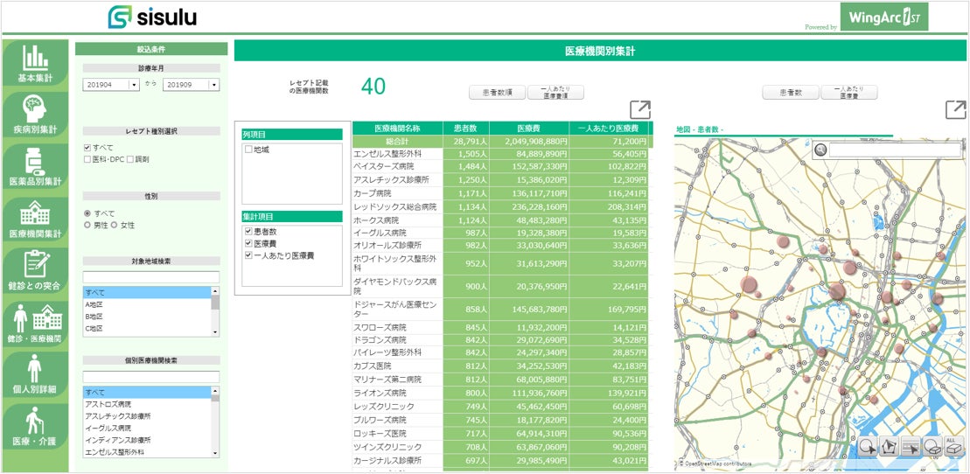Viewport: 970px width, 474px height.
Task: Click the 患者数順 sort button
Action: tap(496, 92)
